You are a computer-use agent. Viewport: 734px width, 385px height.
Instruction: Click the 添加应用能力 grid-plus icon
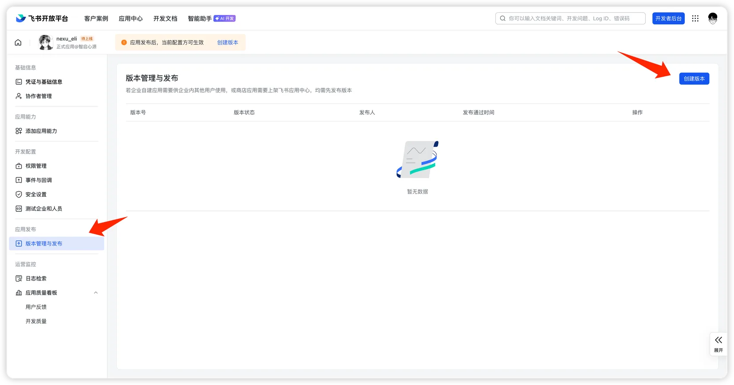[19, 131]
